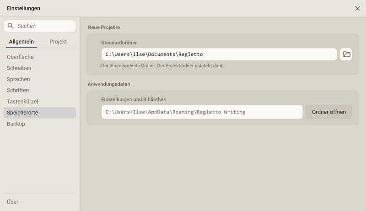Open the Schriften settings section
This screenshot has width=366, height=211.
coord(40,90)
